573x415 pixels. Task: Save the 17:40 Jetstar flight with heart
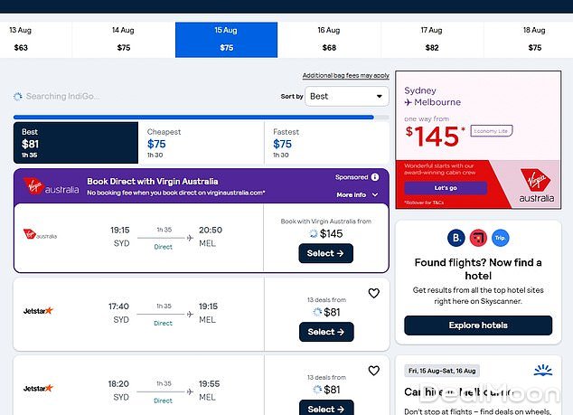pos(373,293)
